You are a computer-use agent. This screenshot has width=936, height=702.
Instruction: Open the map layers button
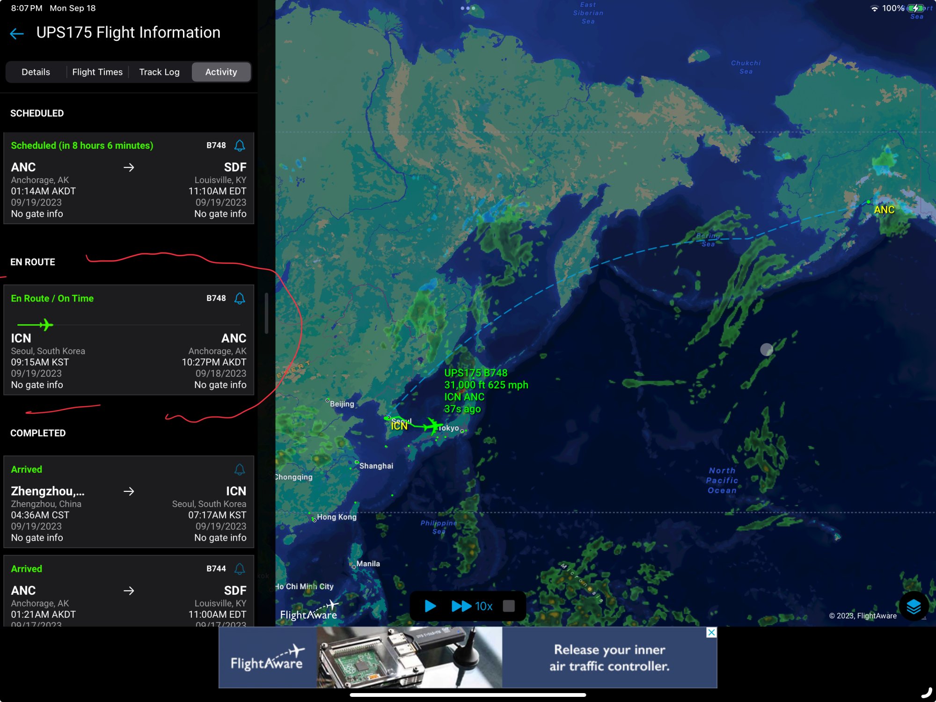click(x=913, y=607)
